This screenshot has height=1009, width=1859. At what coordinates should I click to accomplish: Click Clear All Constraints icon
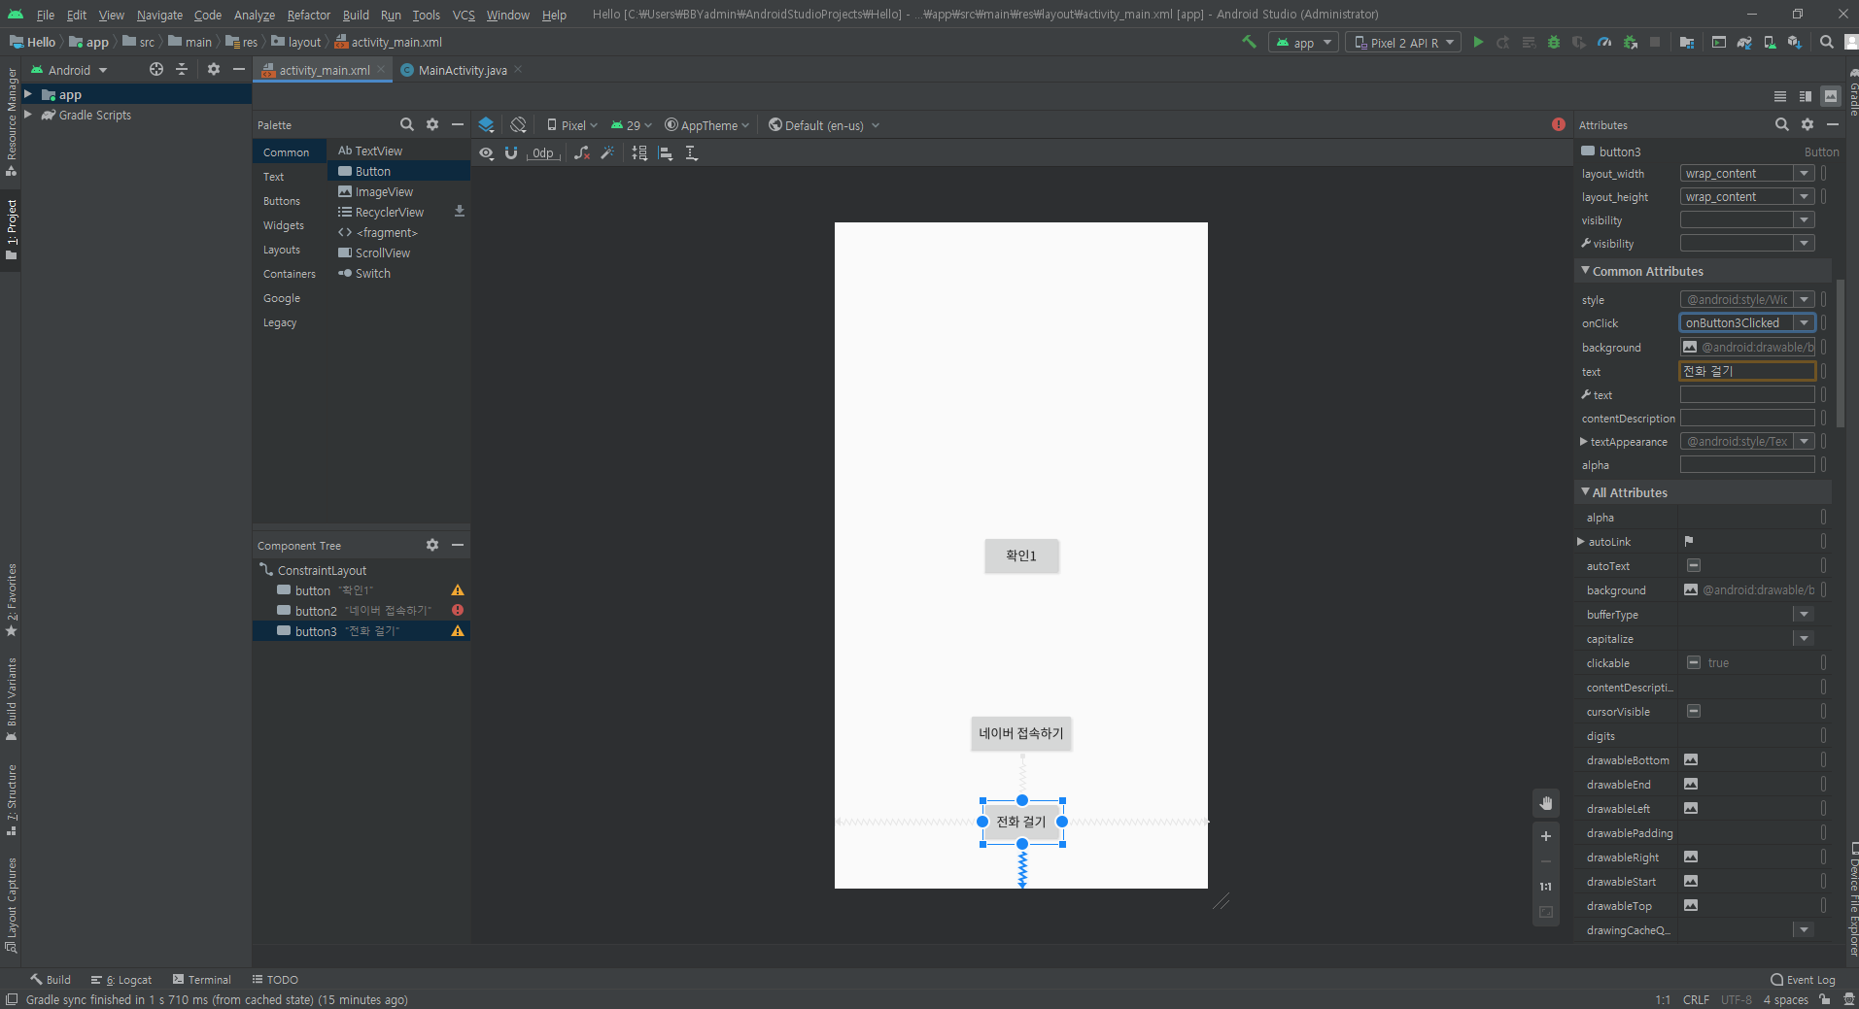[582, 152]
